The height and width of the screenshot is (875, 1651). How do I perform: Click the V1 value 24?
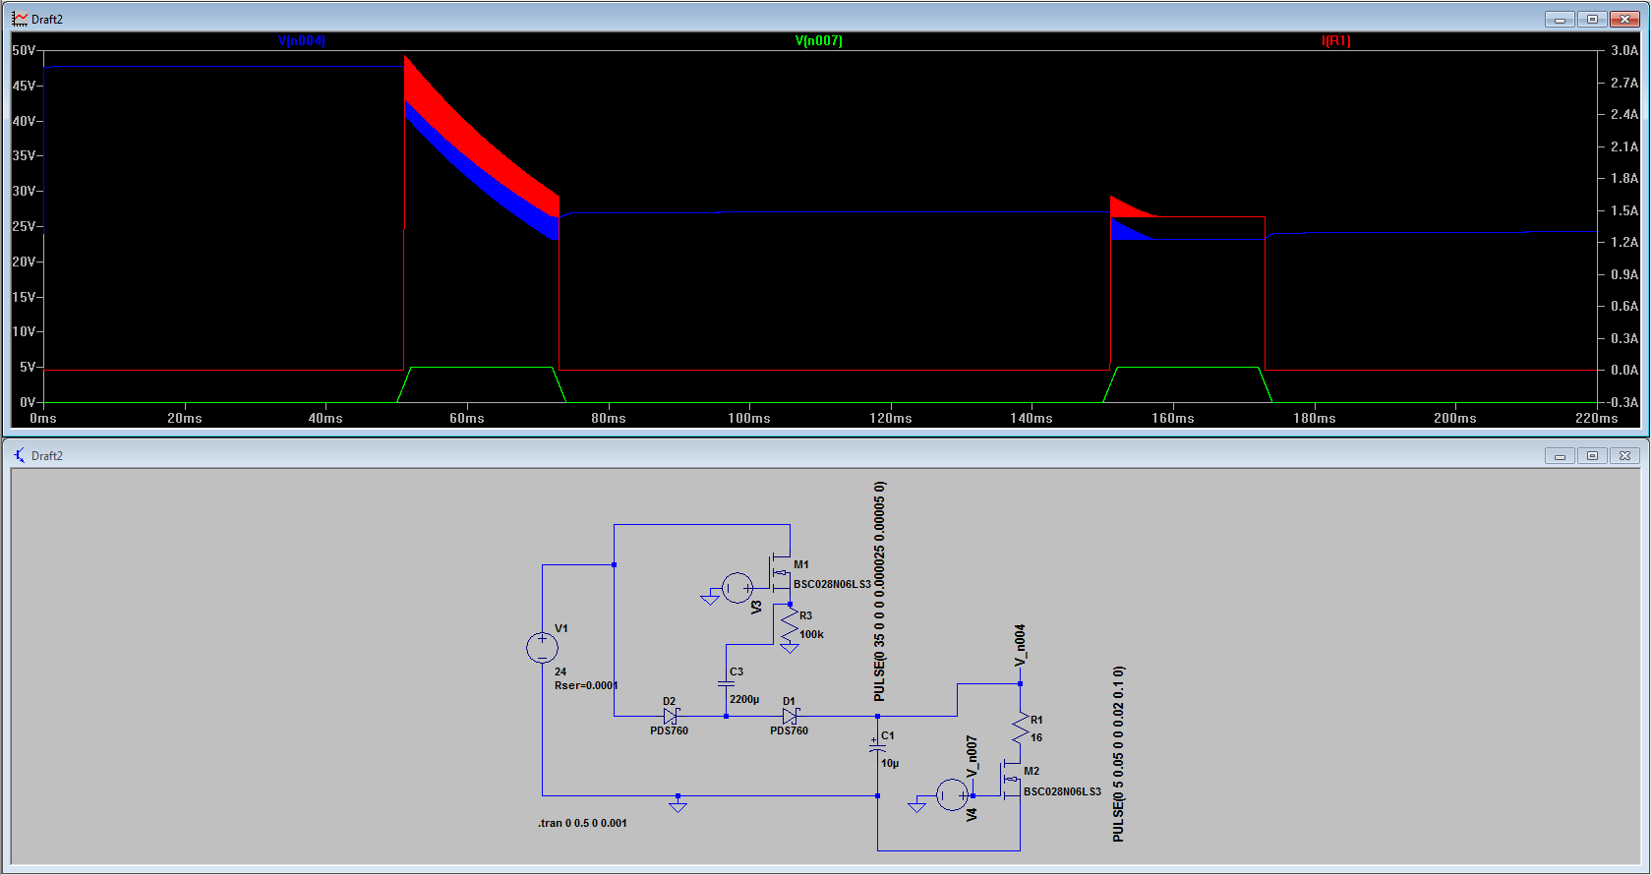[560, 671]
